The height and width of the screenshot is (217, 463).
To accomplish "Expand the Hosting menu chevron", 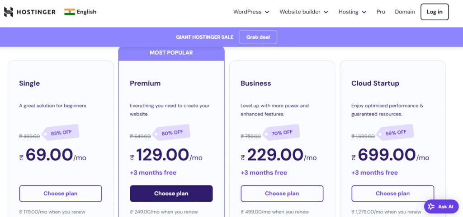I will [x=364, y=12].
